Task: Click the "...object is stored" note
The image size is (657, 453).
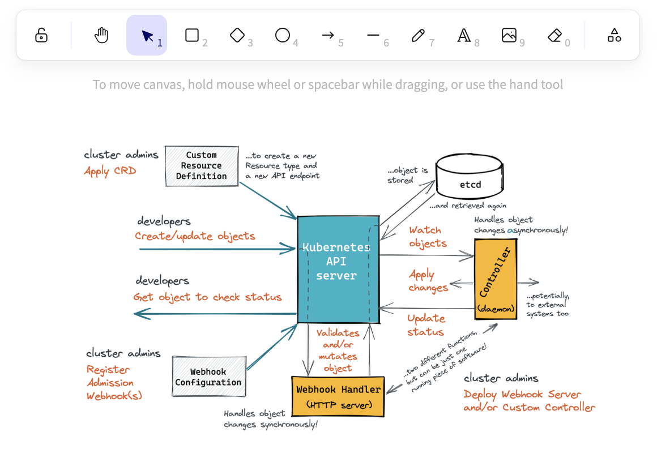Action: point(407,175)
